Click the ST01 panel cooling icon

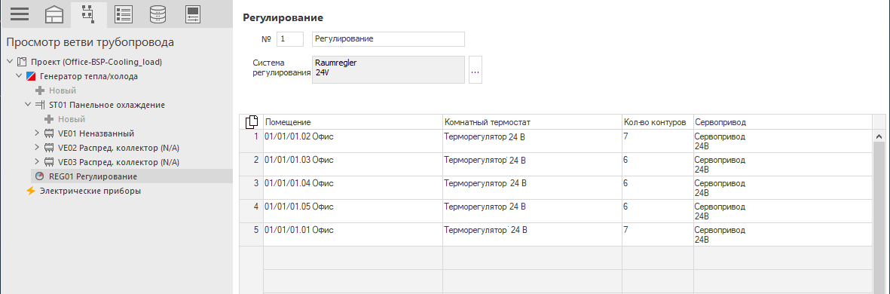pos(40,105)
